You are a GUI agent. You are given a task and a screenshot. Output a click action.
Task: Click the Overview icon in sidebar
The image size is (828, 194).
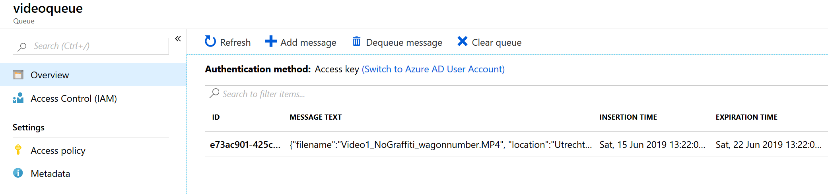[x=18, y=75]
